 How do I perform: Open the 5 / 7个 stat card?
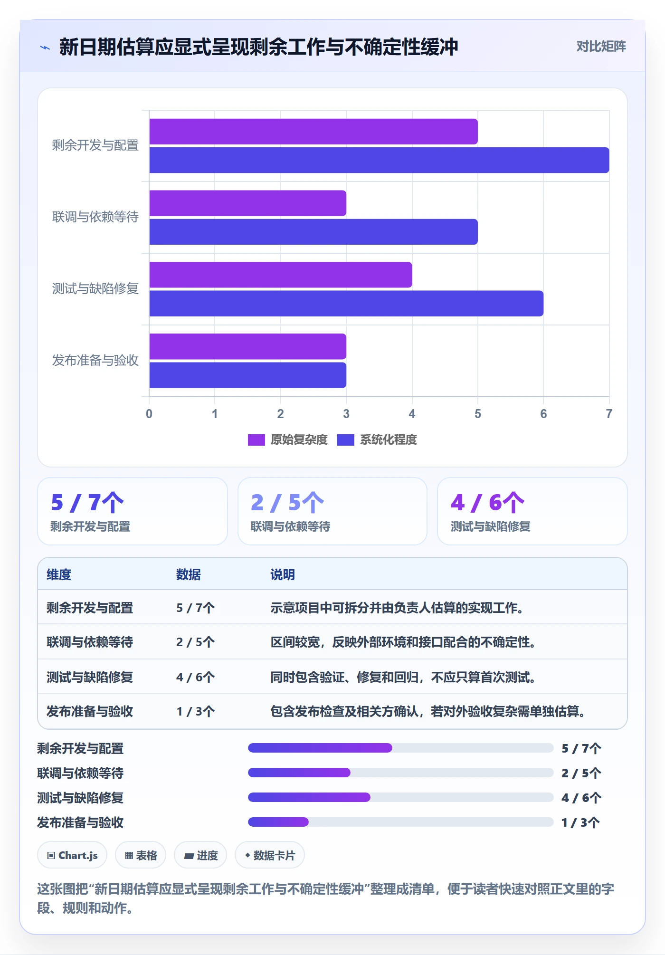[x=133, y=511]
